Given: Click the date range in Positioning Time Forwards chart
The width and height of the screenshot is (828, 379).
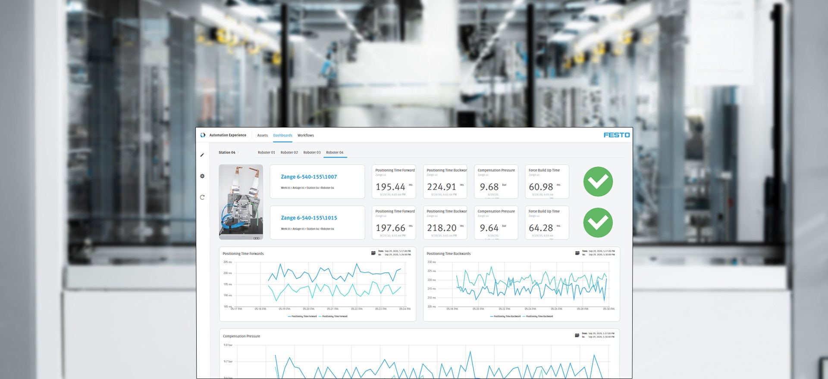Looking at the screenshot, I should click(395, 253).
